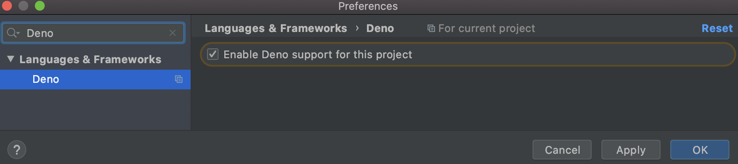Click Deno in the breadcrumb header

pyautogui.click(x=380, y=28)
